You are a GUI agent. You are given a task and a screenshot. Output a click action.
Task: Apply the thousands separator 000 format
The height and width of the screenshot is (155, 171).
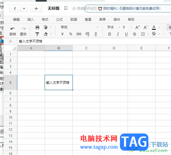(79, 34)
